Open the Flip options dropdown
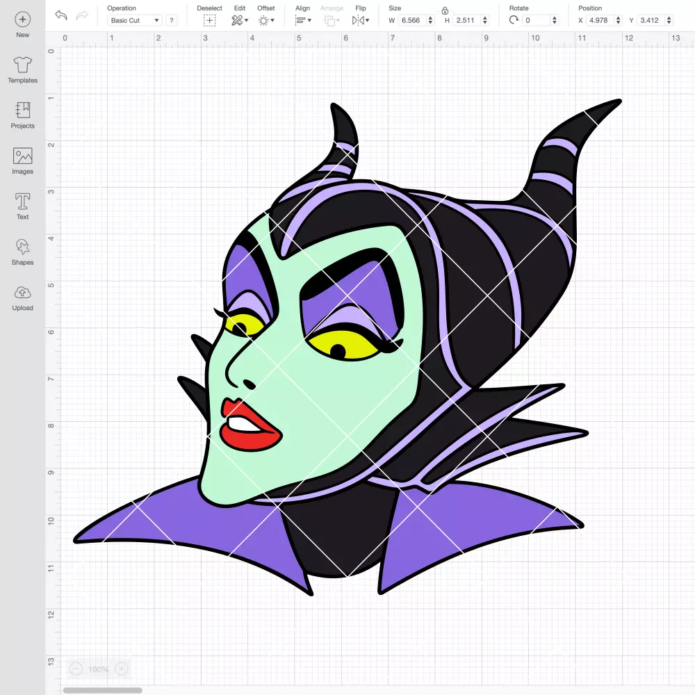The image size is (695, 695). (x=360, y=20)
